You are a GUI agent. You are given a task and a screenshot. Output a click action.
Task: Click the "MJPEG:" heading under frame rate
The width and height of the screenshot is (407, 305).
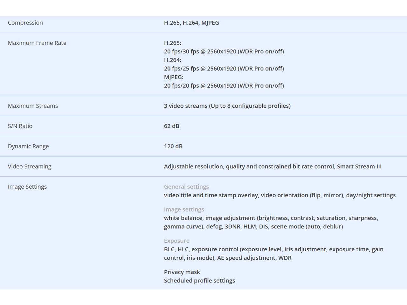tap(174, 77)
